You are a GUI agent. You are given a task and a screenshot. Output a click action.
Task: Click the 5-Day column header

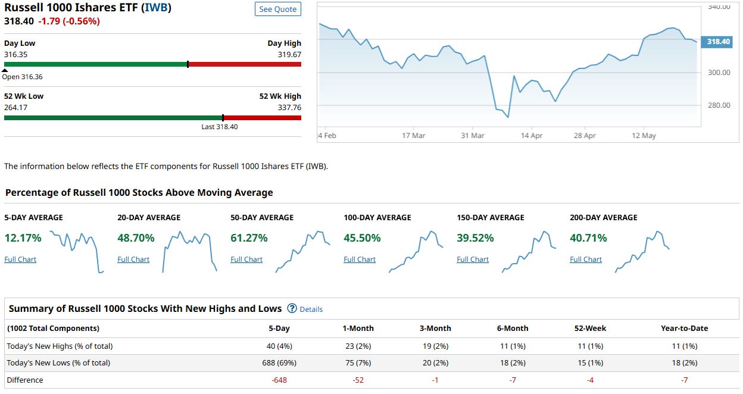(279, 329)
